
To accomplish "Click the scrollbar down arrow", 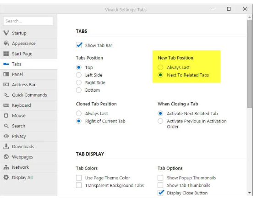I will [250, 193].
